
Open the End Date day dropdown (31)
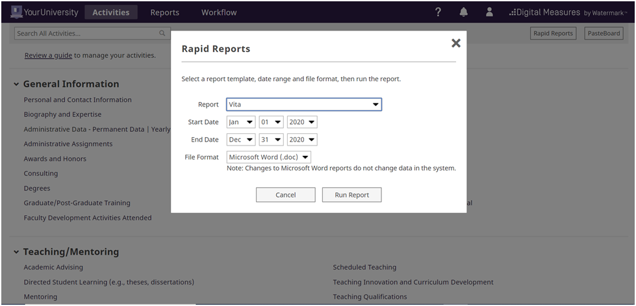[271, 140]
